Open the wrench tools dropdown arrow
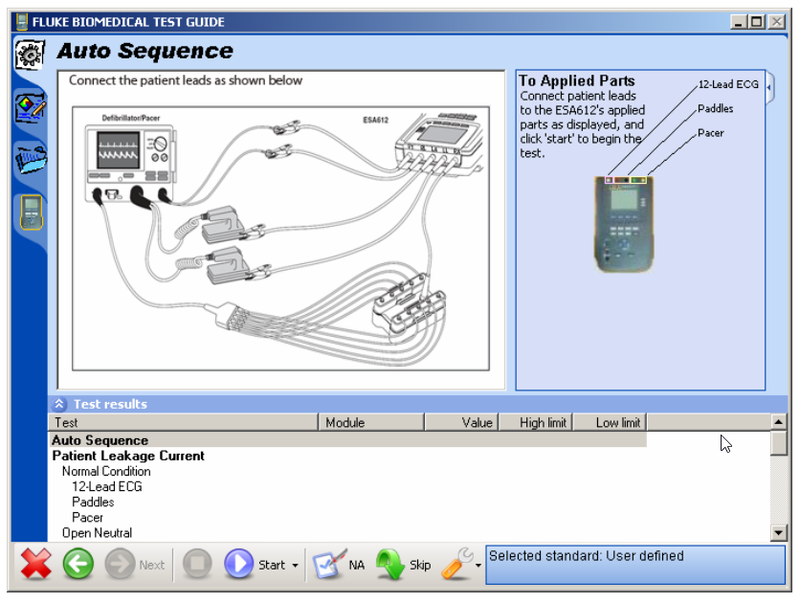 click(x=478, y=566)
